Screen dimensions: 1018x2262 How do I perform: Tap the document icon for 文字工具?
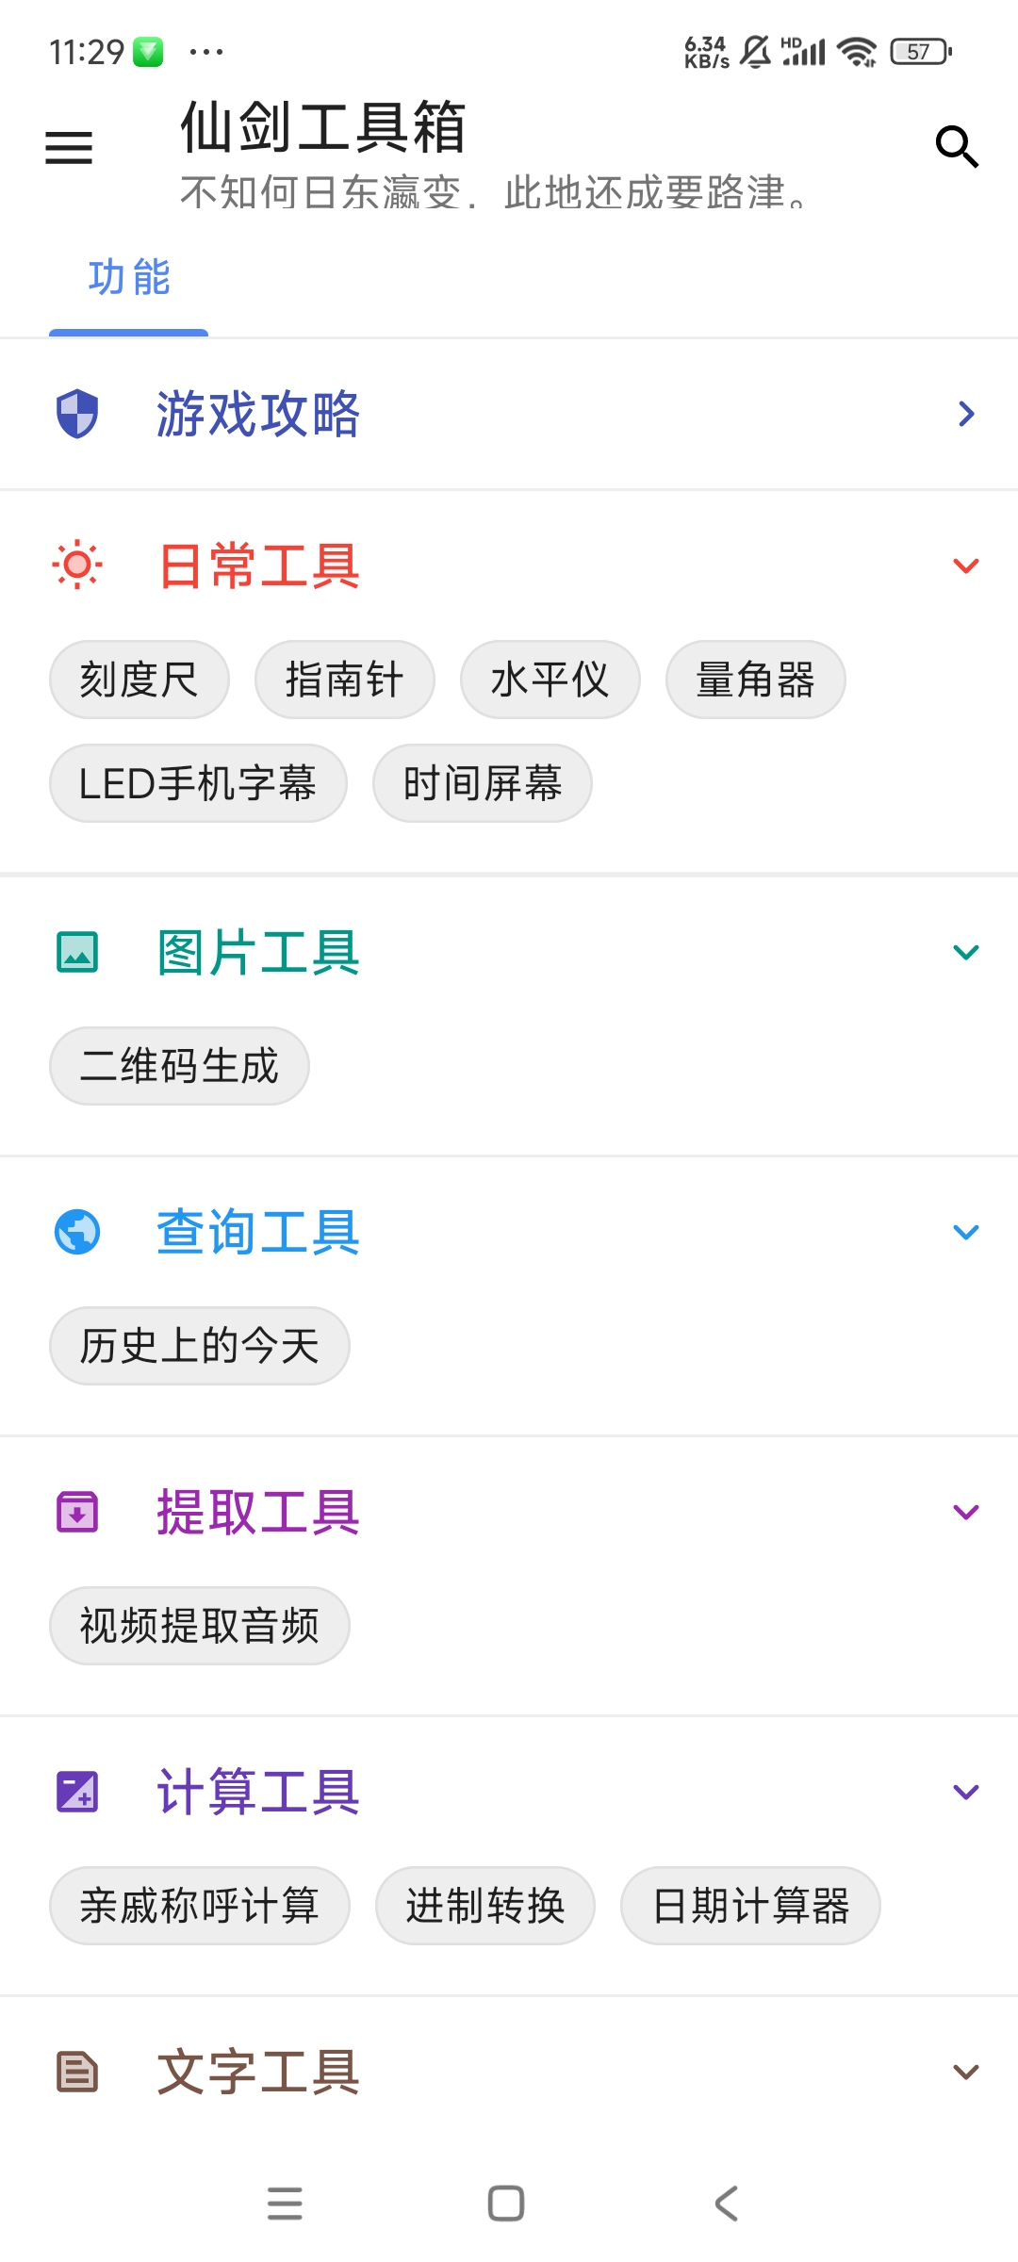click(x=77, y=2072)
